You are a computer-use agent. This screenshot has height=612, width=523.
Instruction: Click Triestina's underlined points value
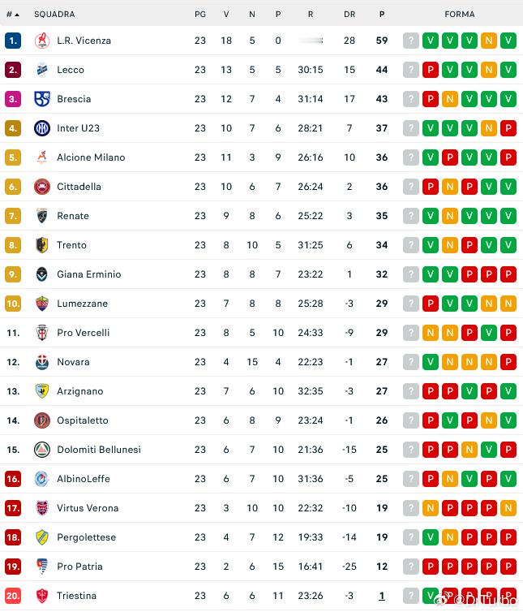(382, 596)
